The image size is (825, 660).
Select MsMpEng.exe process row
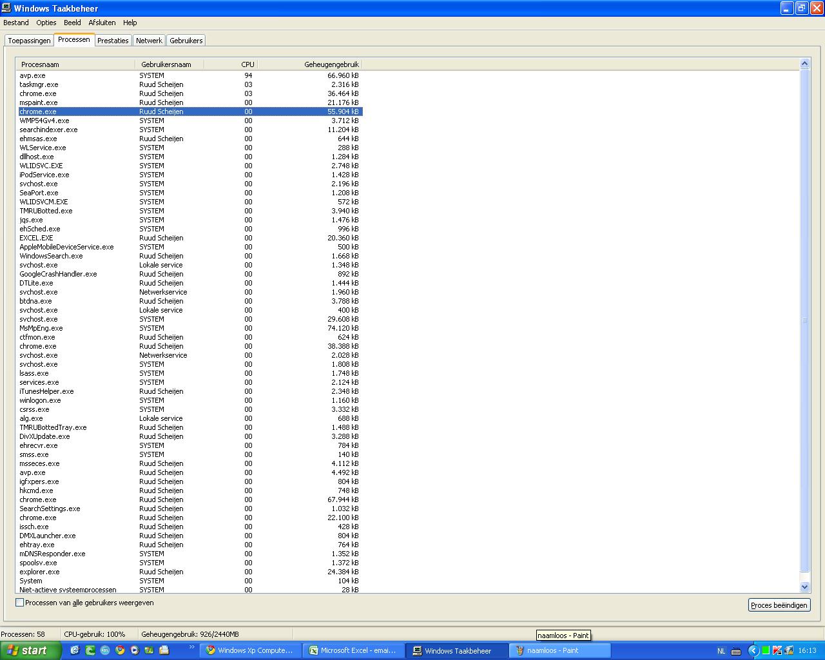(190, 328)
